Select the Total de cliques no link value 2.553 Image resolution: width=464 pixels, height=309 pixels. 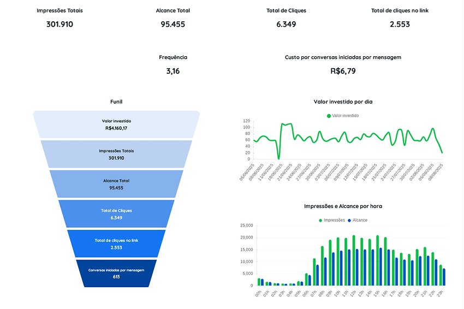tap(400, 24)
